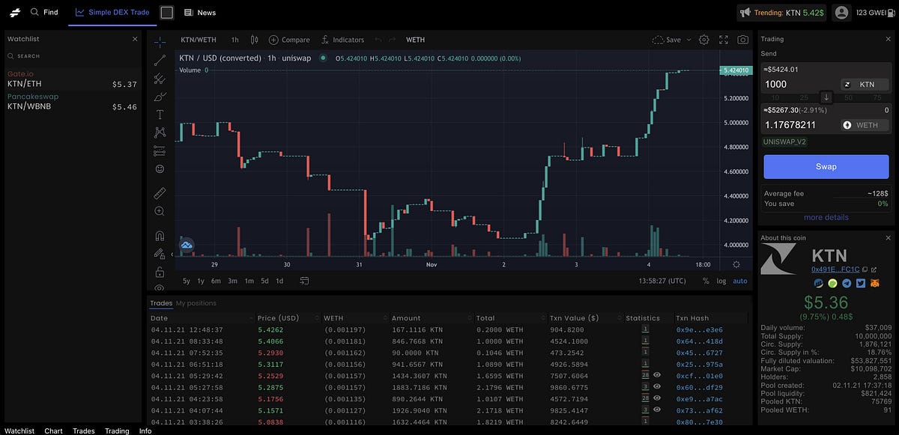Expand the Save options arrow
The height and width of the screenshot is (435, 899).
[x=689, y=40]
